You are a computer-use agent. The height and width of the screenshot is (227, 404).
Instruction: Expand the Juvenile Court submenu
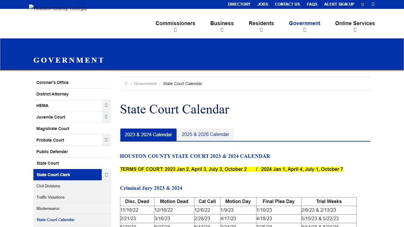pos(106,117)
